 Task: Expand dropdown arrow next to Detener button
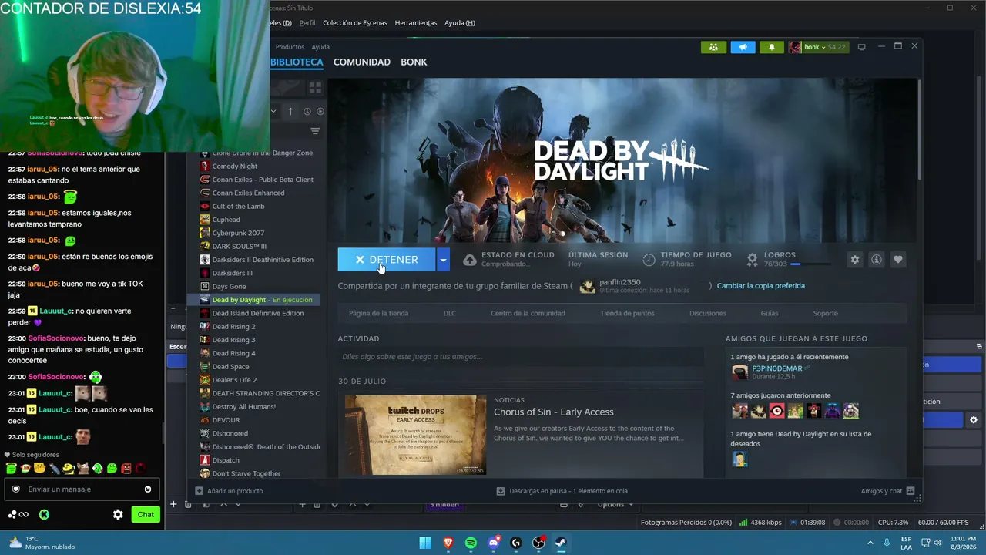tap(443, 260)
